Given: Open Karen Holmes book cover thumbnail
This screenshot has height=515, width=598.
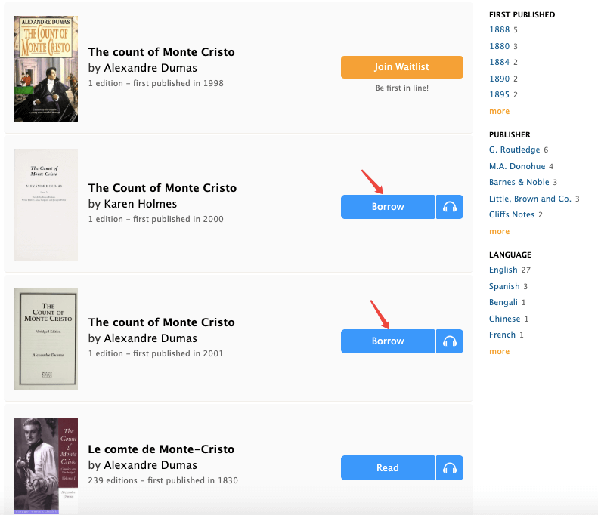Looking at the screenshot, I should tap(45, 205).
